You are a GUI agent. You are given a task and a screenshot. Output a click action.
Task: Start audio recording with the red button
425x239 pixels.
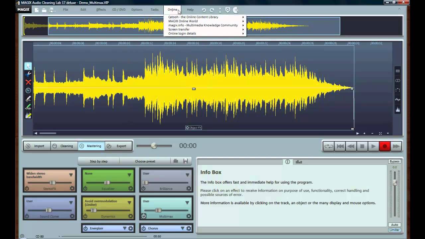tap(384, 146)
